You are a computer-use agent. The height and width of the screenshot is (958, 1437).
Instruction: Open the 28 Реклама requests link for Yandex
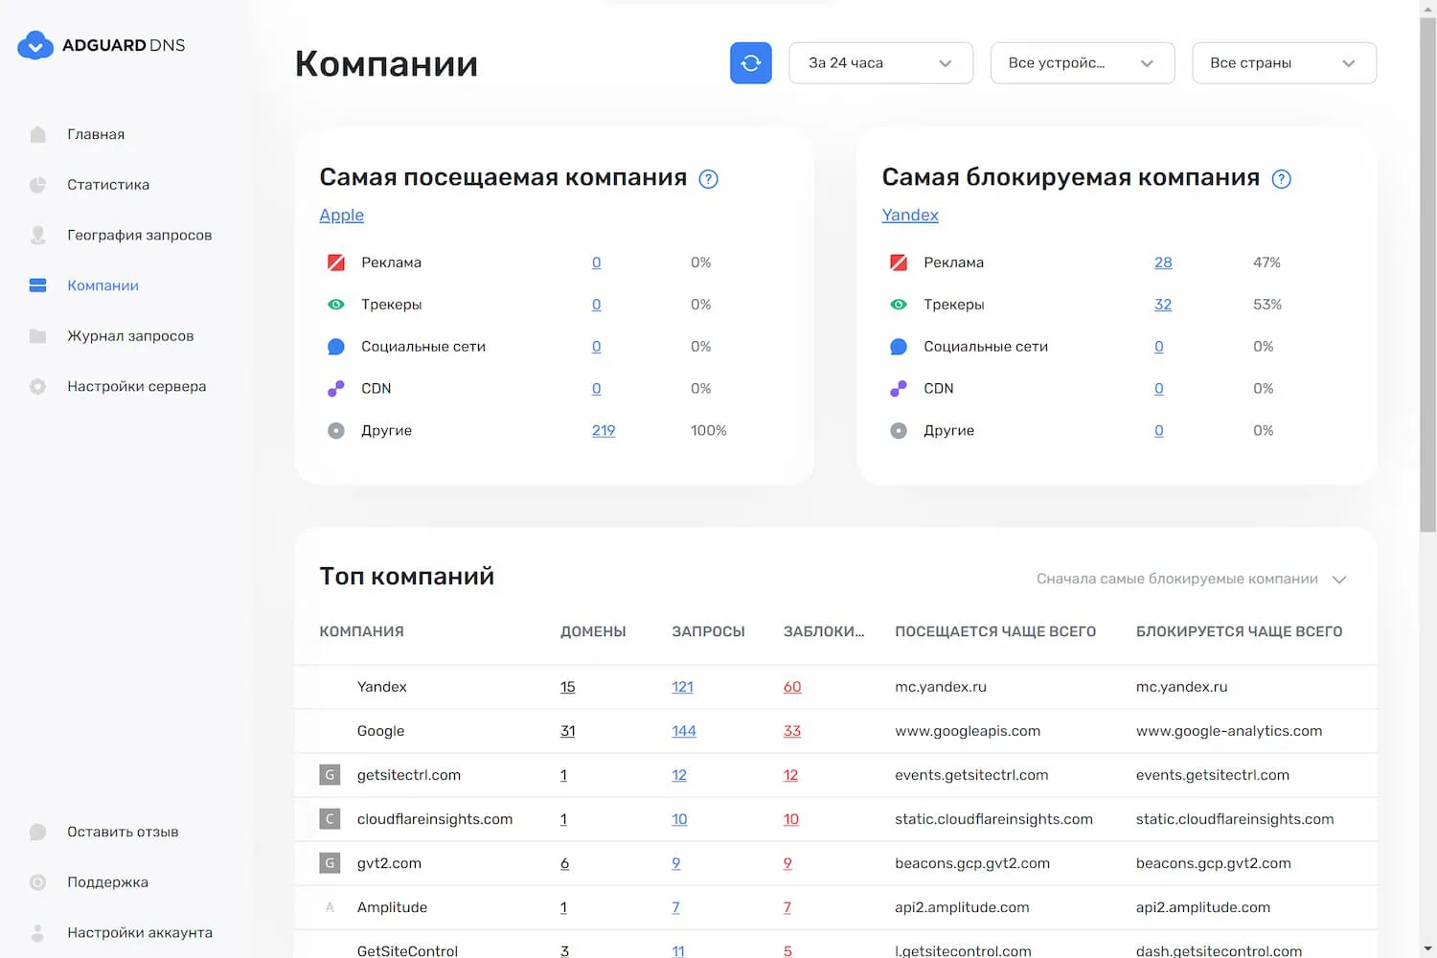point(1163,262)
